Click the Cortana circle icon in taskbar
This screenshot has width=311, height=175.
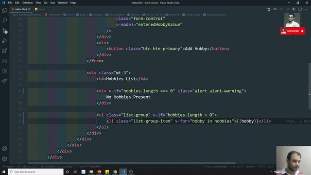point(67,172)
